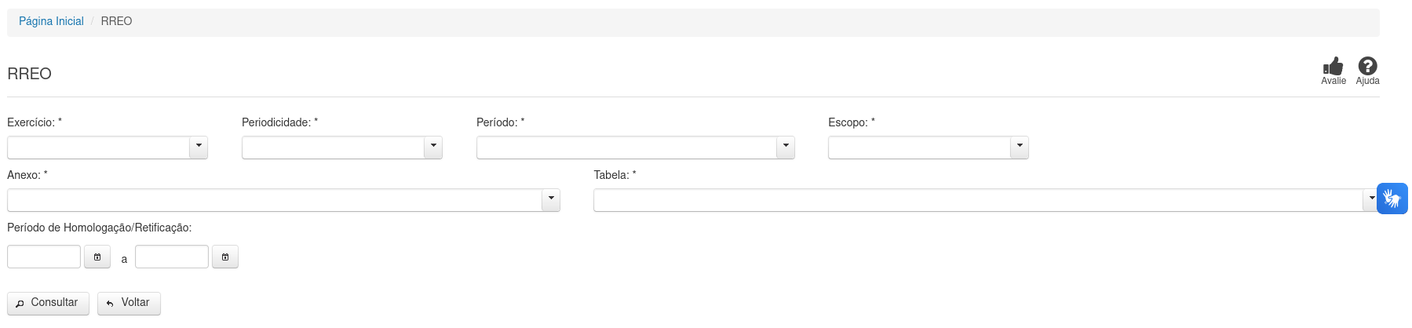1412x328 pixels.
Task: Click inside the Período selection field
Action: click(626, 148)
